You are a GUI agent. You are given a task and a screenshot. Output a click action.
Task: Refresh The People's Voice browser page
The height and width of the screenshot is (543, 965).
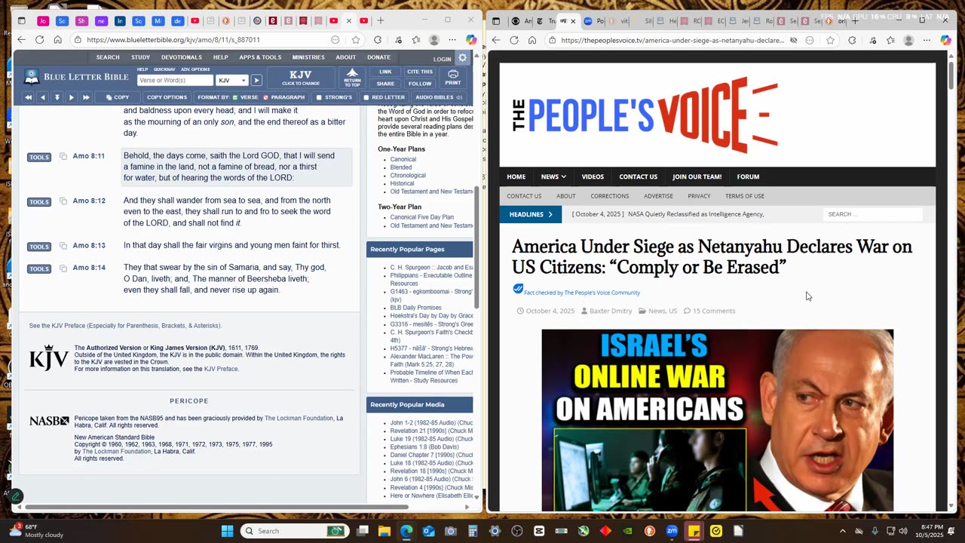(x=514, y=40)
